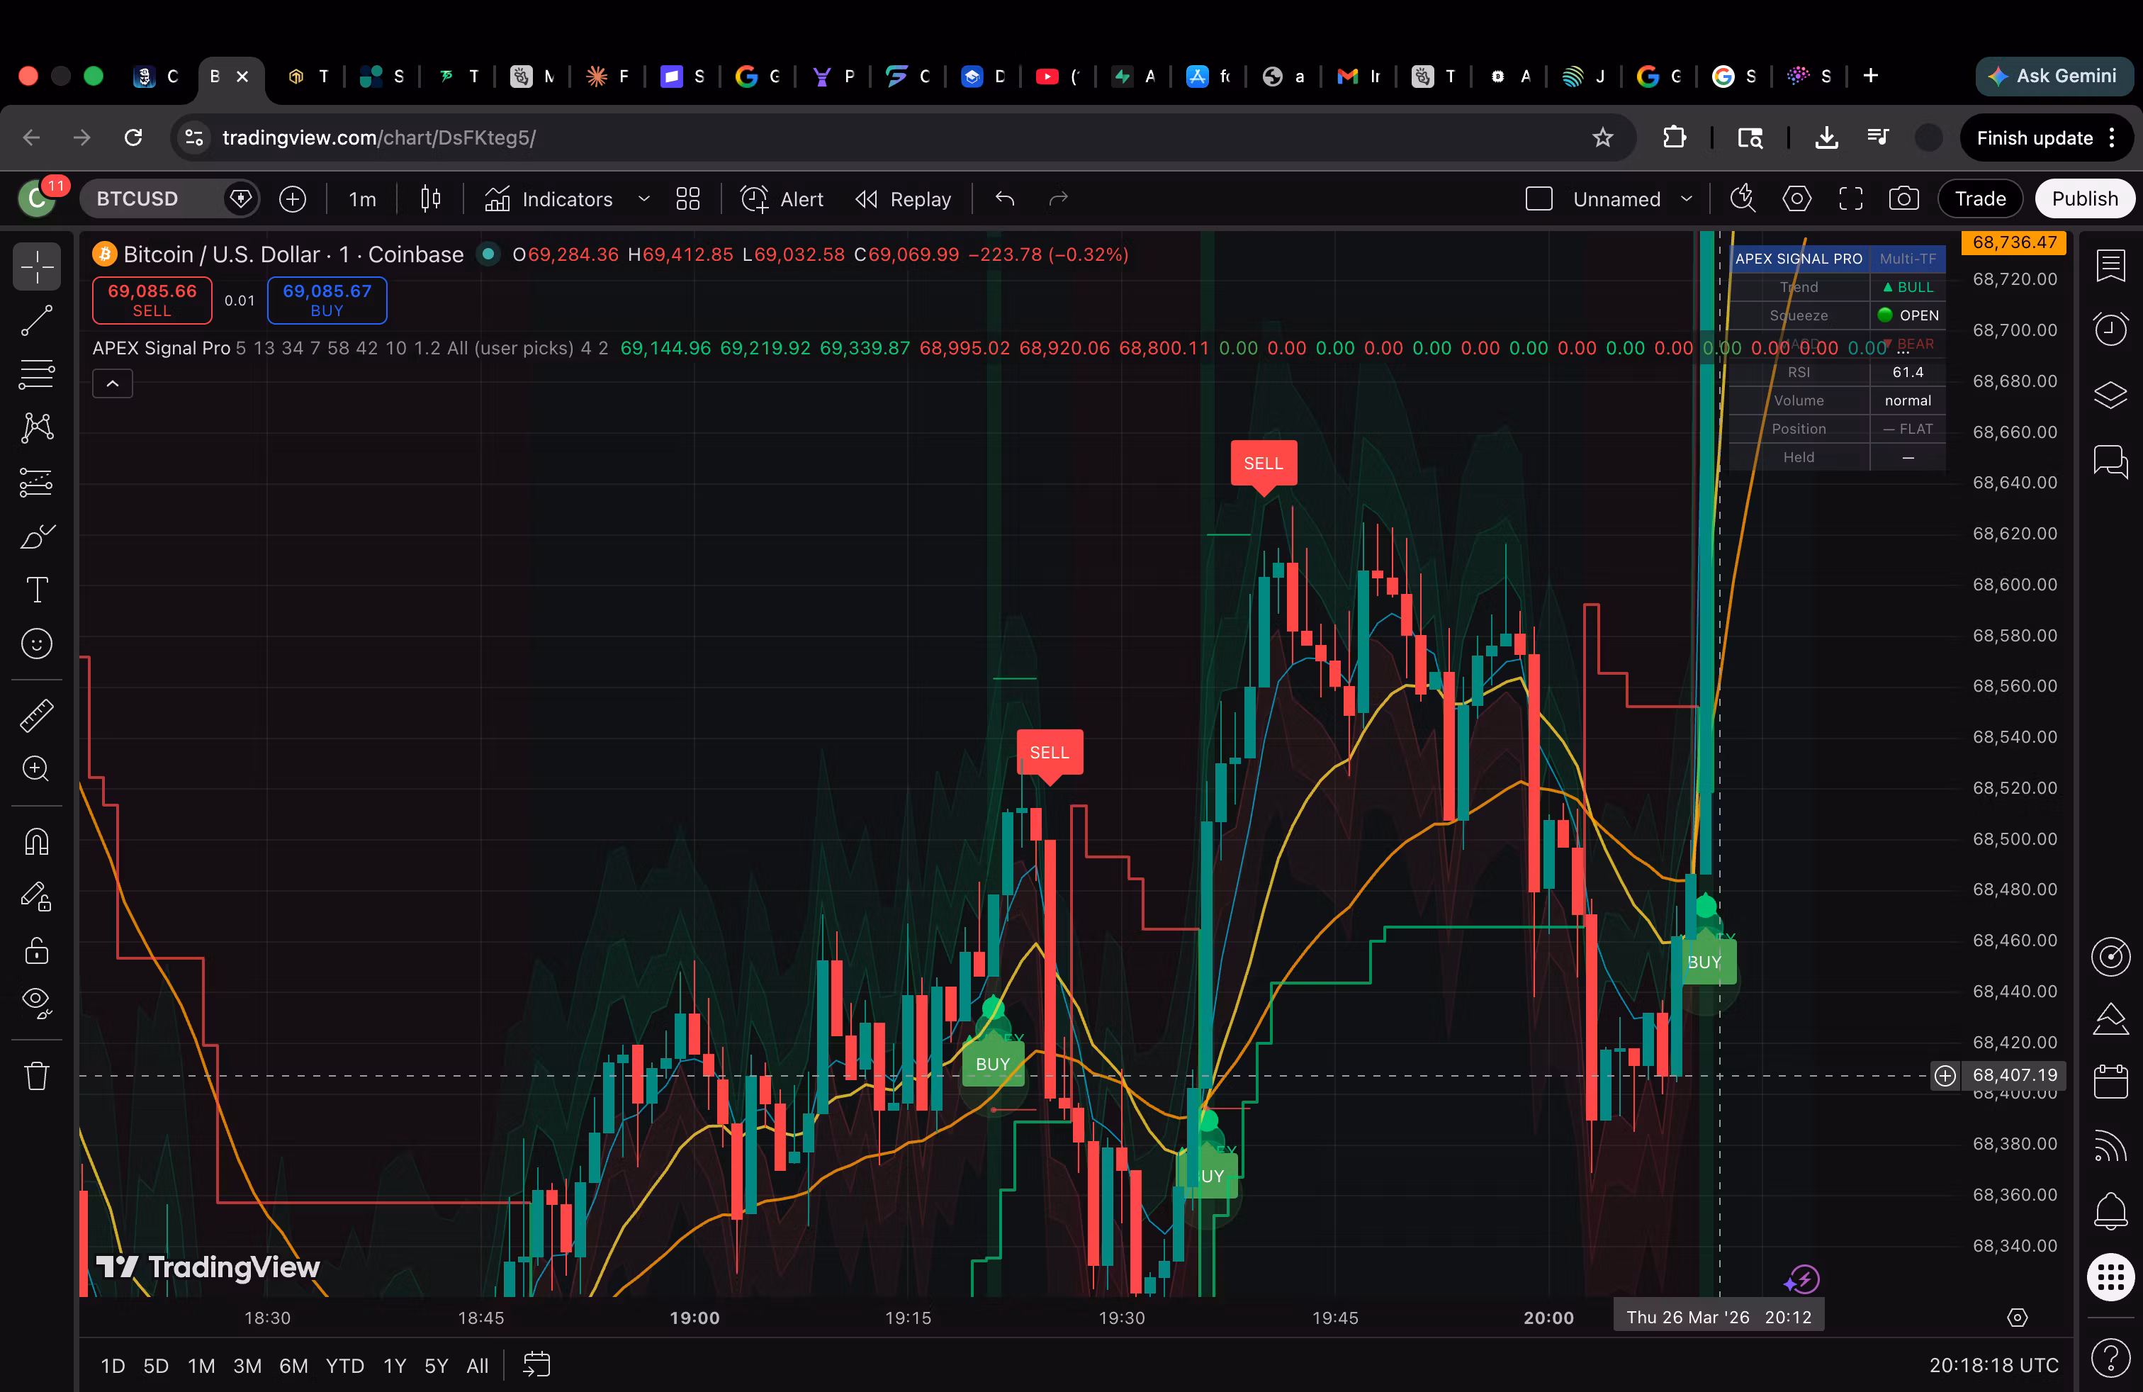Open the notifications bell in right sidebar
The image size is (2143, 1392).
pos(2110,1212)
